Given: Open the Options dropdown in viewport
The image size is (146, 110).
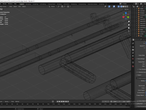Looking at the screenshot, I should point(127,9).
